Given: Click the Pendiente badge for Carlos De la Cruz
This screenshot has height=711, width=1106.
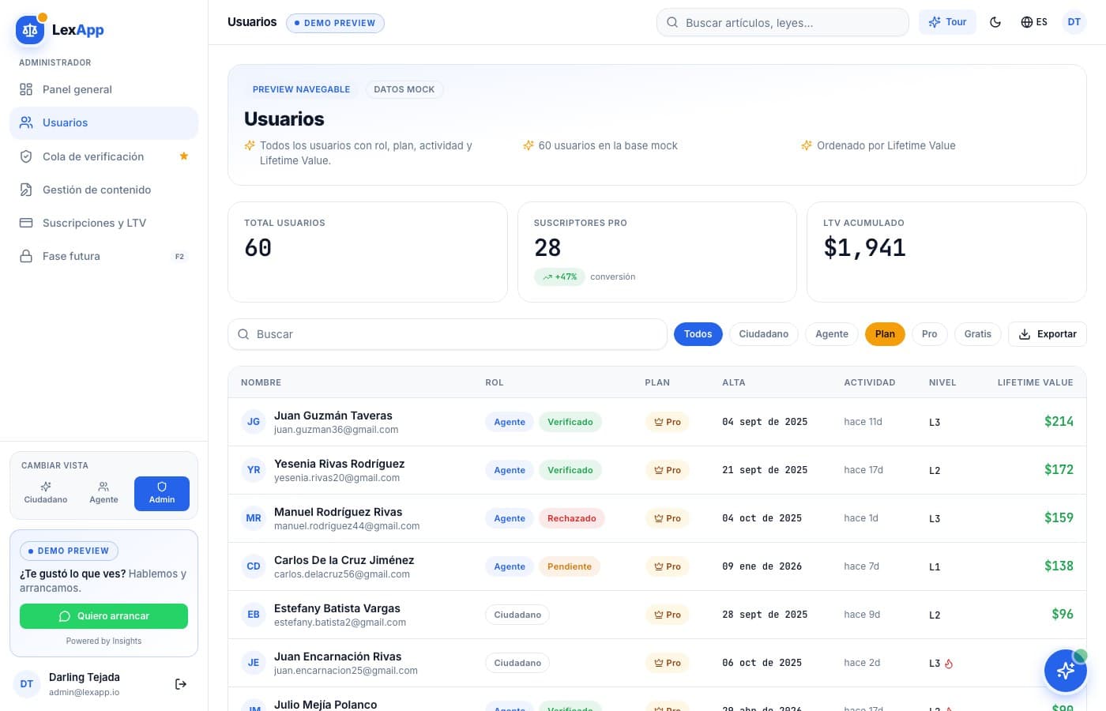Looking at the screenshot, I should 570,566.
